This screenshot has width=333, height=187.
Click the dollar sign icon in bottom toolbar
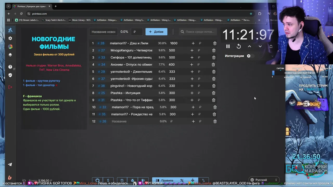point(108,181)
